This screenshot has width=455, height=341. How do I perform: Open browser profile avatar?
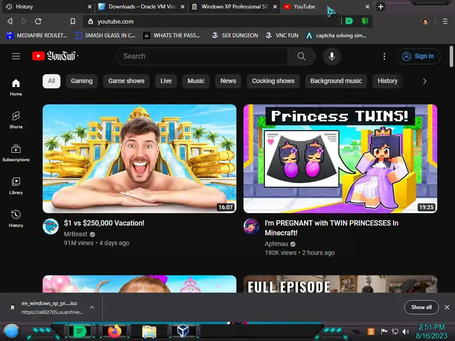[425, 21]
